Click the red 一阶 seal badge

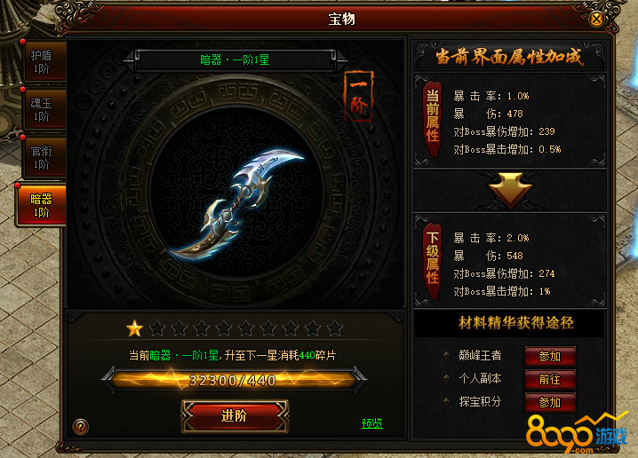point(358,97)
